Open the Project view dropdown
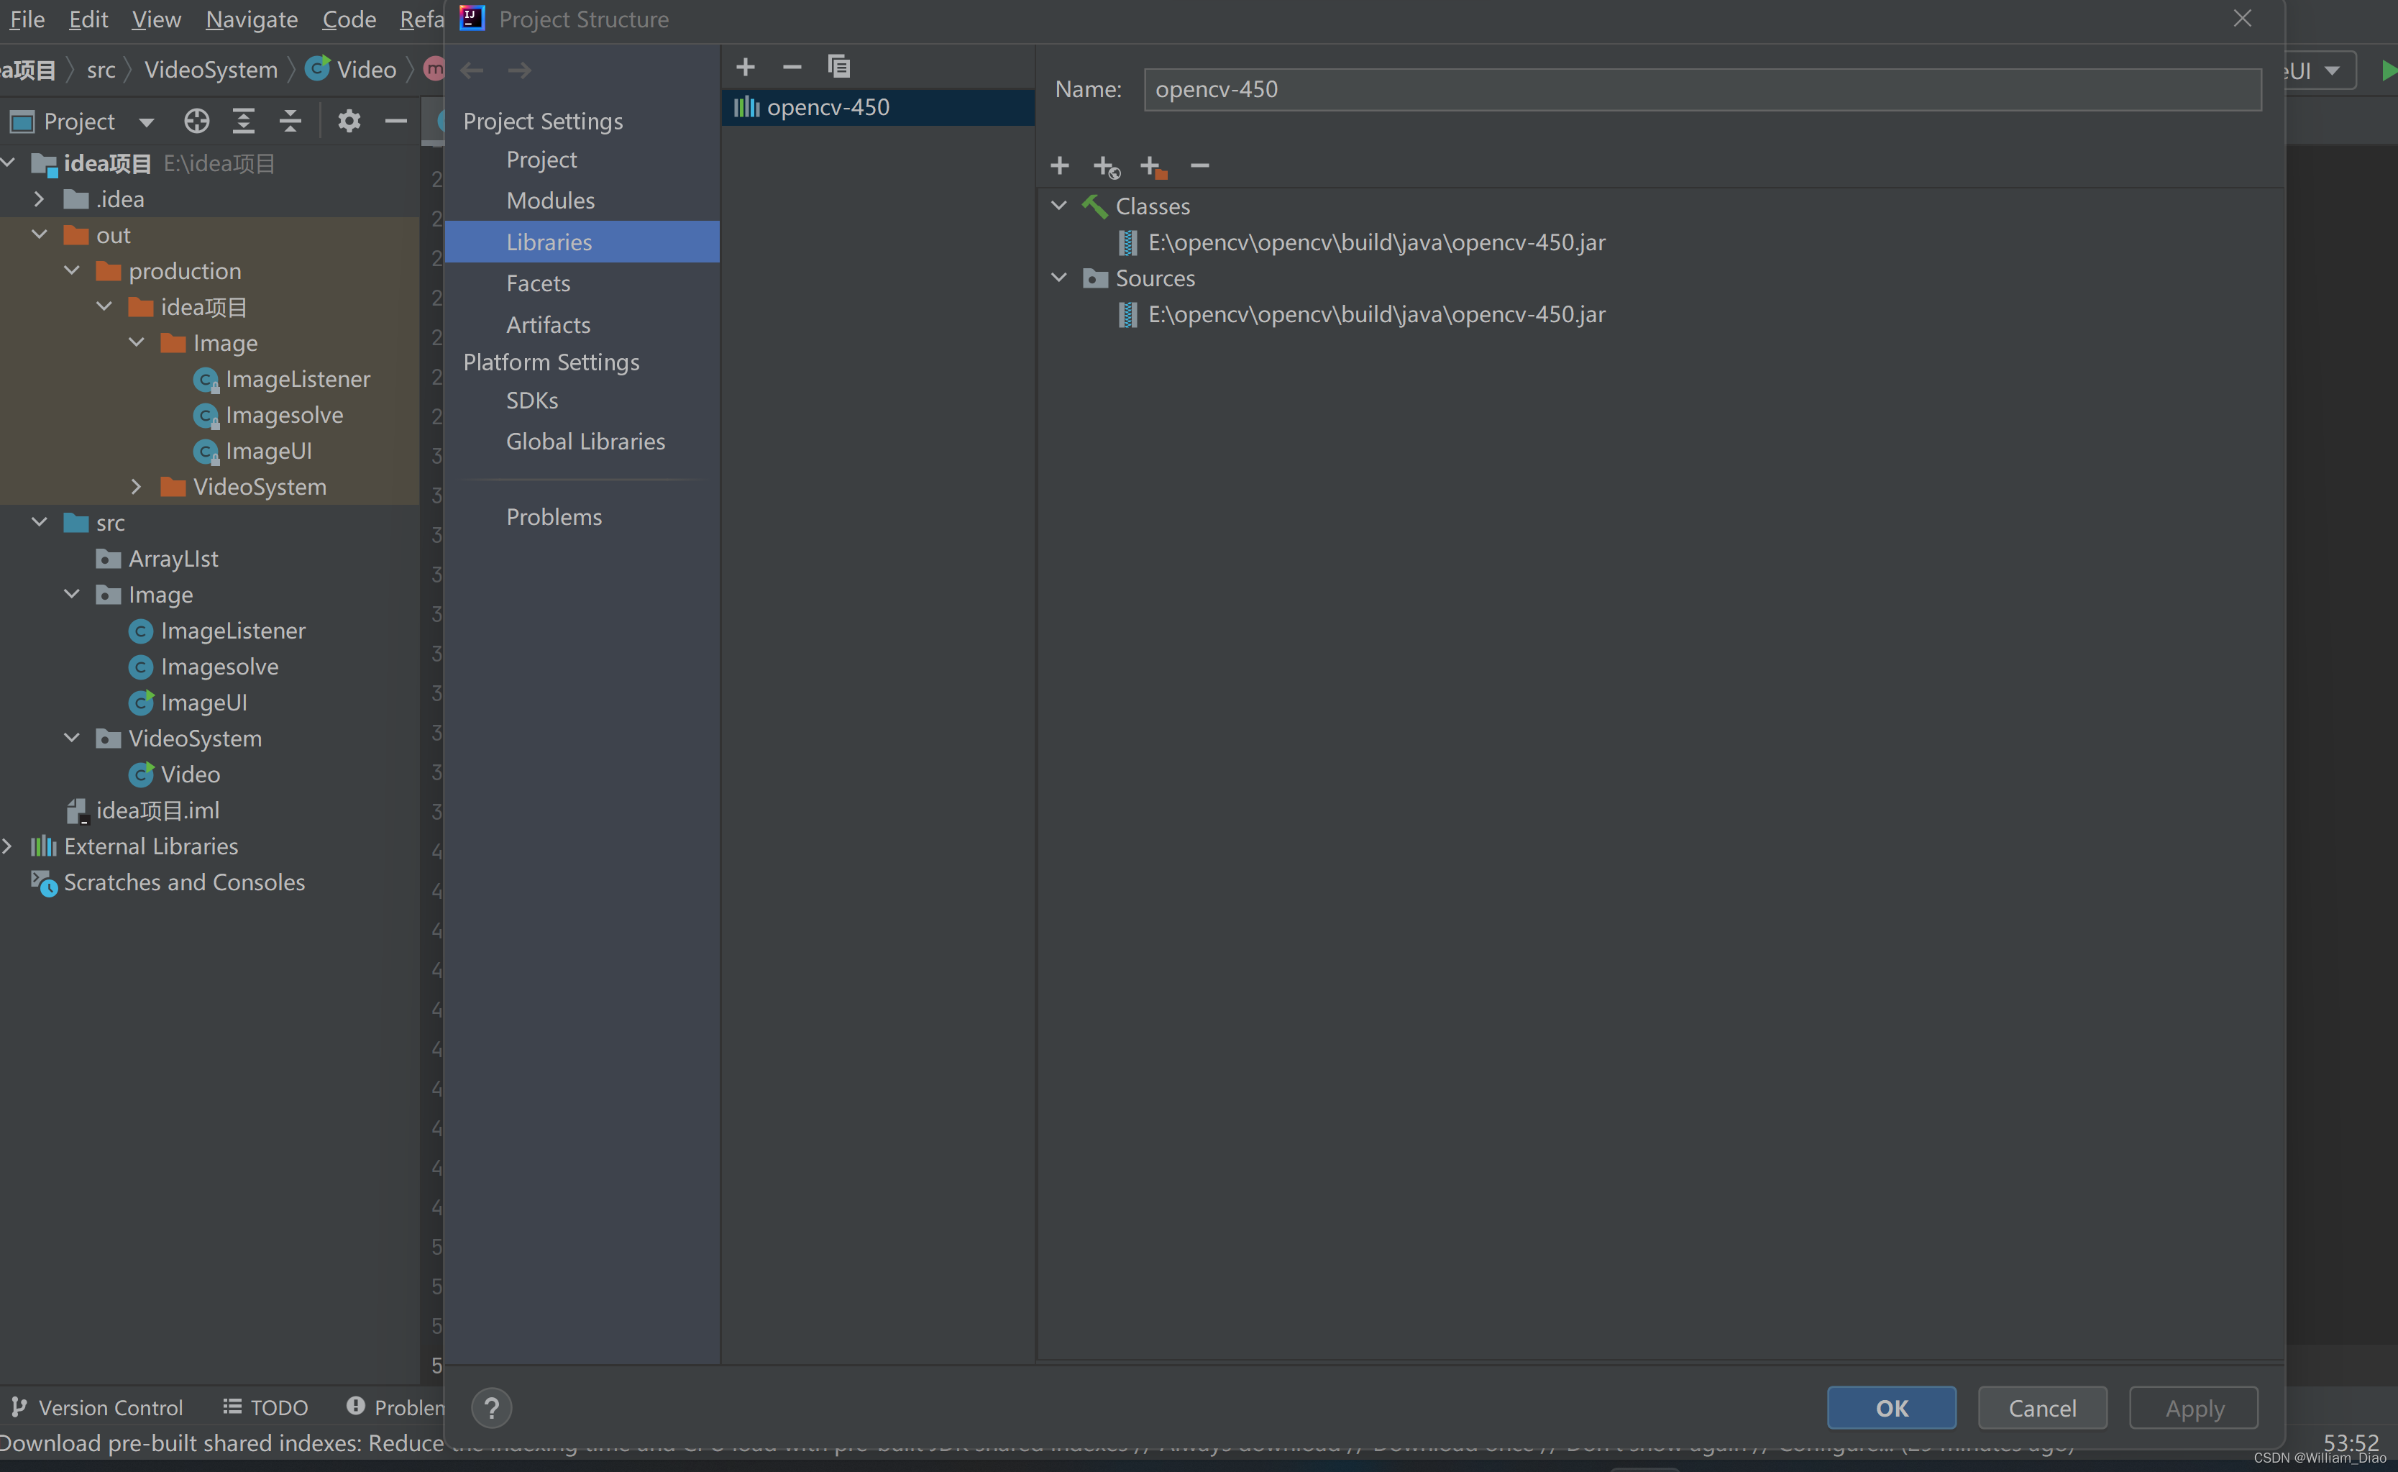 146,122
